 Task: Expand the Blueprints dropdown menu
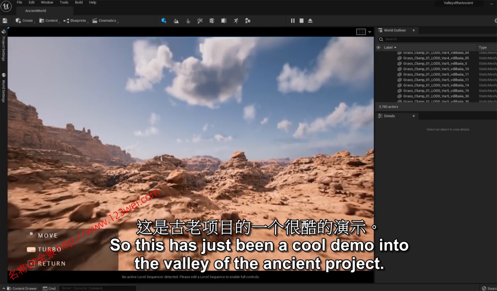click(75, 21)
